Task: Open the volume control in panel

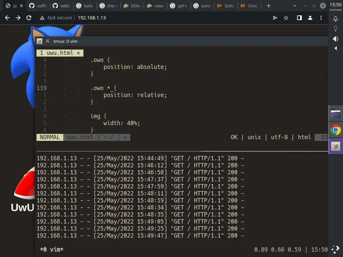Action: pos(336,39)
